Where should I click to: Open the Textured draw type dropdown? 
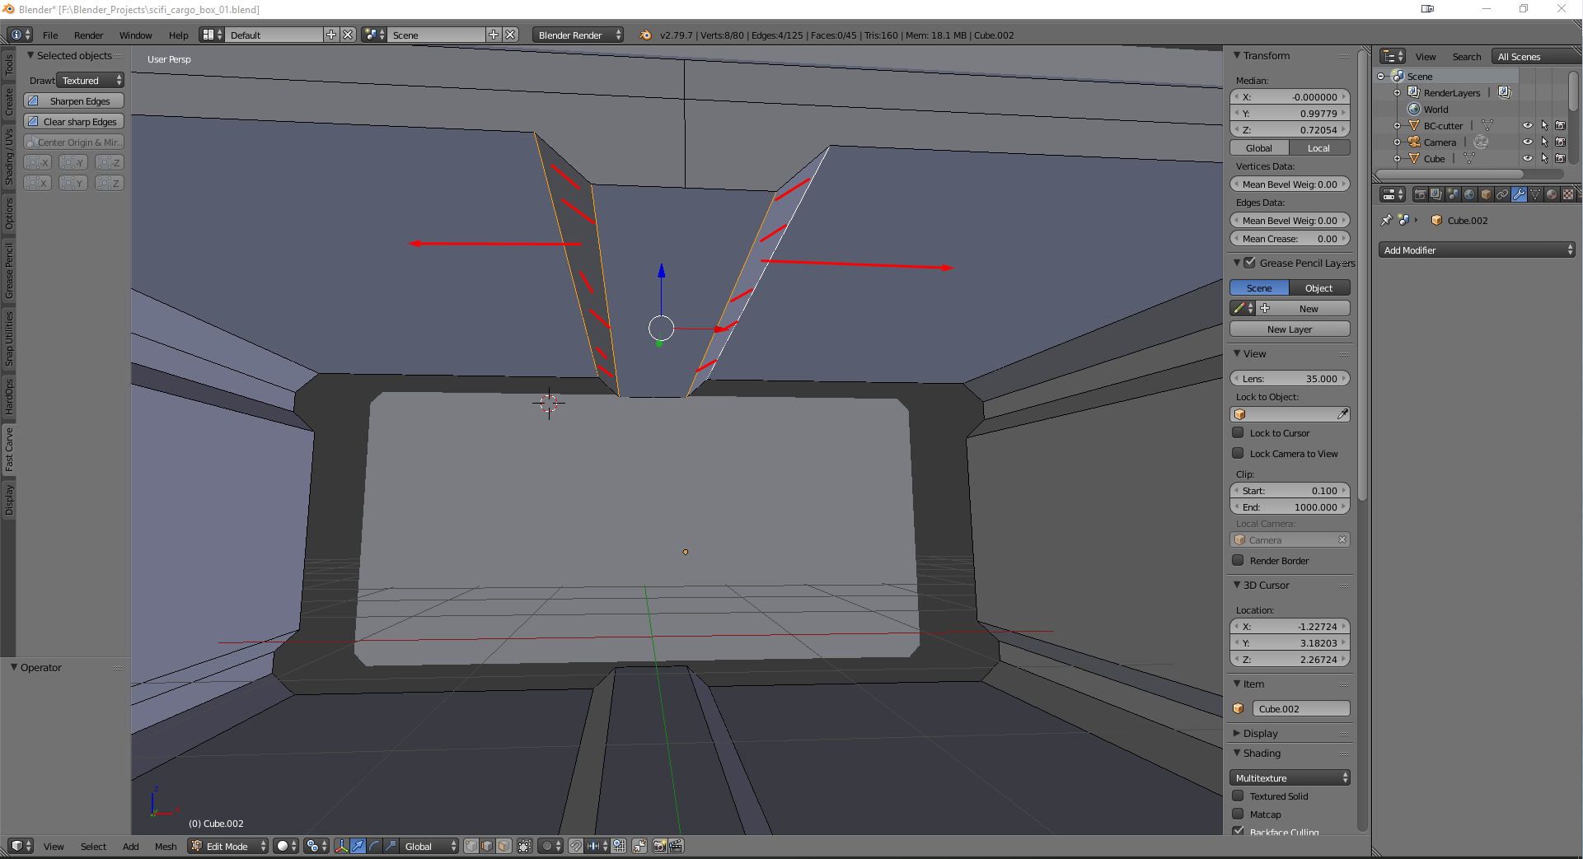pyautogui.click(x=90, y=80)
